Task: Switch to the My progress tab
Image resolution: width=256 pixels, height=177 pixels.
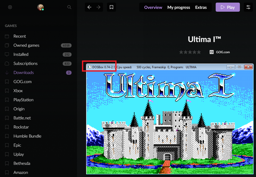Action: (178, 7)
